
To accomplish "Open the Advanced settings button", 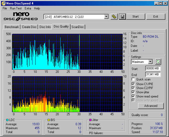I will pyautogui.click(x=151, y=106).
